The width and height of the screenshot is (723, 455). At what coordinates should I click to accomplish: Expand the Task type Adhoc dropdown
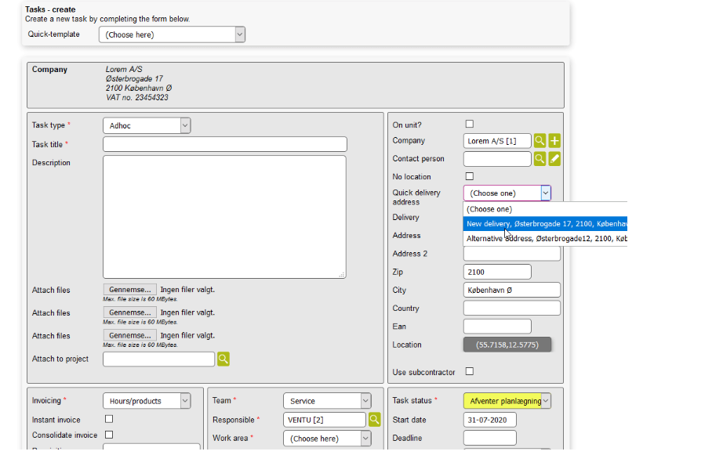coord(147,125)
